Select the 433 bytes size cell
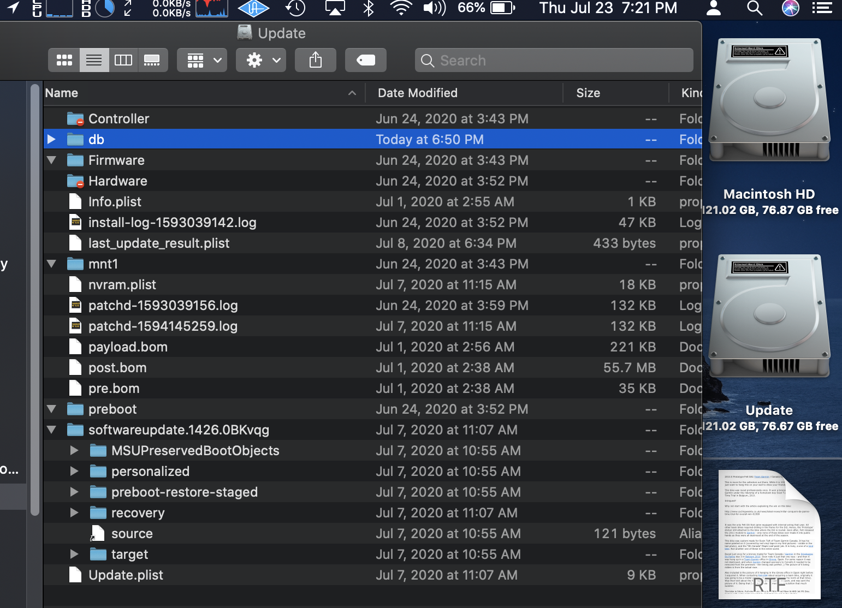Image resolution: width=842 pixels, height=608 pixels. tap(625, 243)
